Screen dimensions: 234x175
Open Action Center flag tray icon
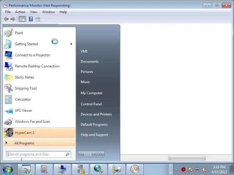click(x=190, y=169)
